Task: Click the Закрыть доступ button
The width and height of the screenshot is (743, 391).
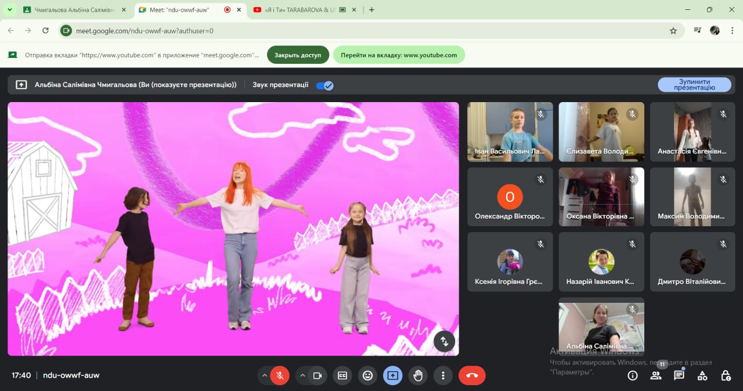Action: 298,55
